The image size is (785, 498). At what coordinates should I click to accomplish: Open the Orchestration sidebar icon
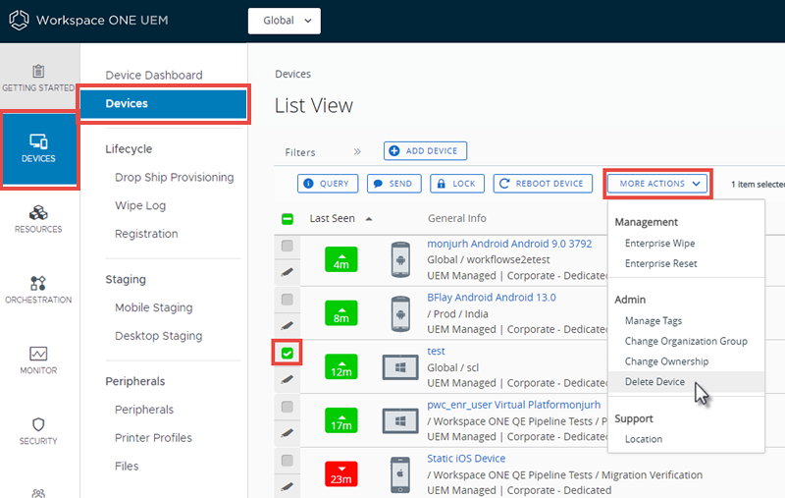point(38,283)
